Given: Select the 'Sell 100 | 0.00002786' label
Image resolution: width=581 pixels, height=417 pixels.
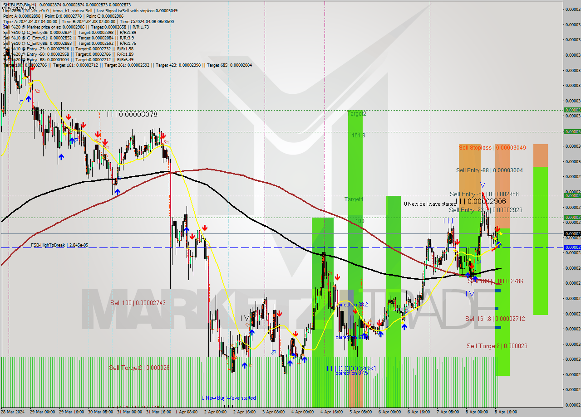Looking at the screenshot, I should point(495,281).
